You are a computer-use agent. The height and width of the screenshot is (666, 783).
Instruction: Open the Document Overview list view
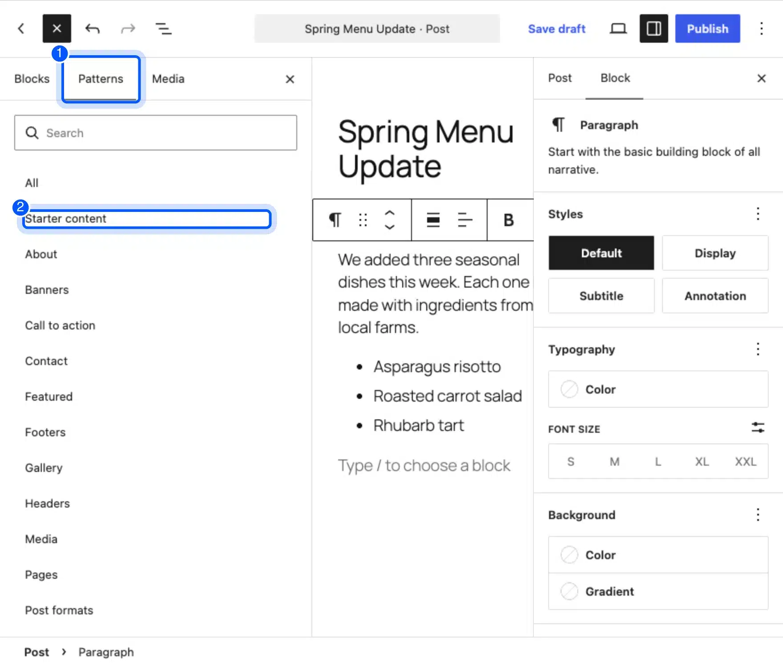coord(163,28)
